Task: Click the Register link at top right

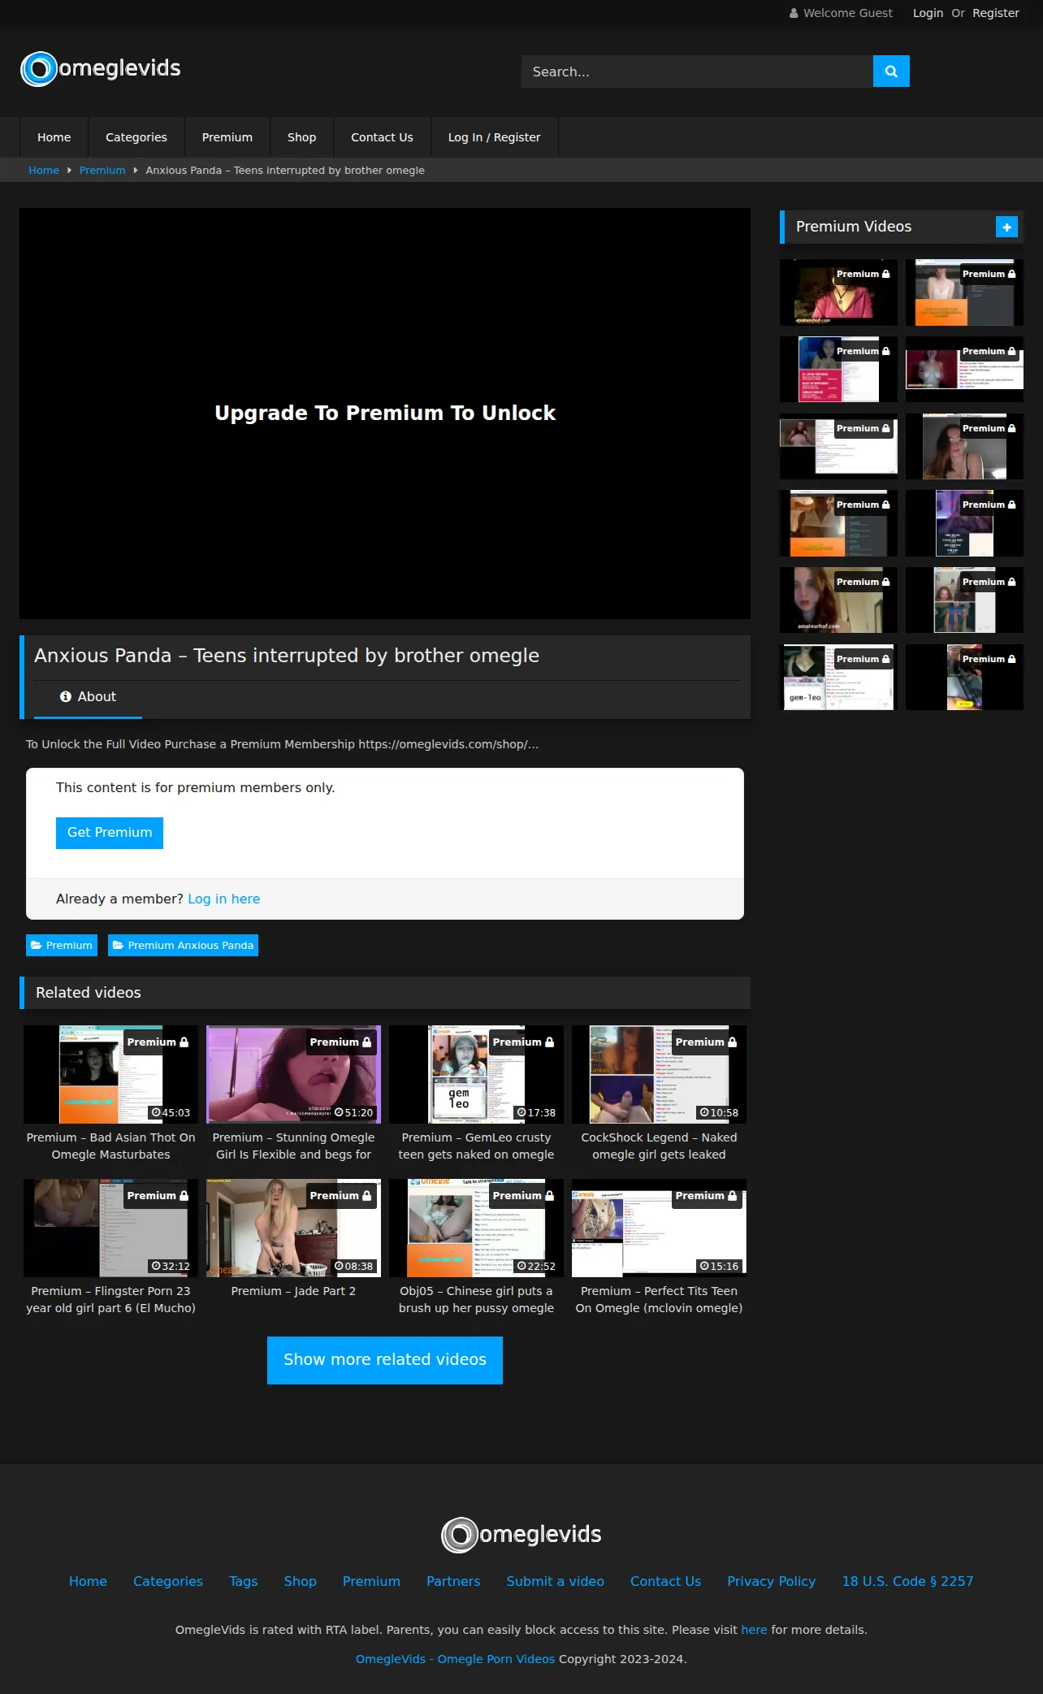Action: 996,13
